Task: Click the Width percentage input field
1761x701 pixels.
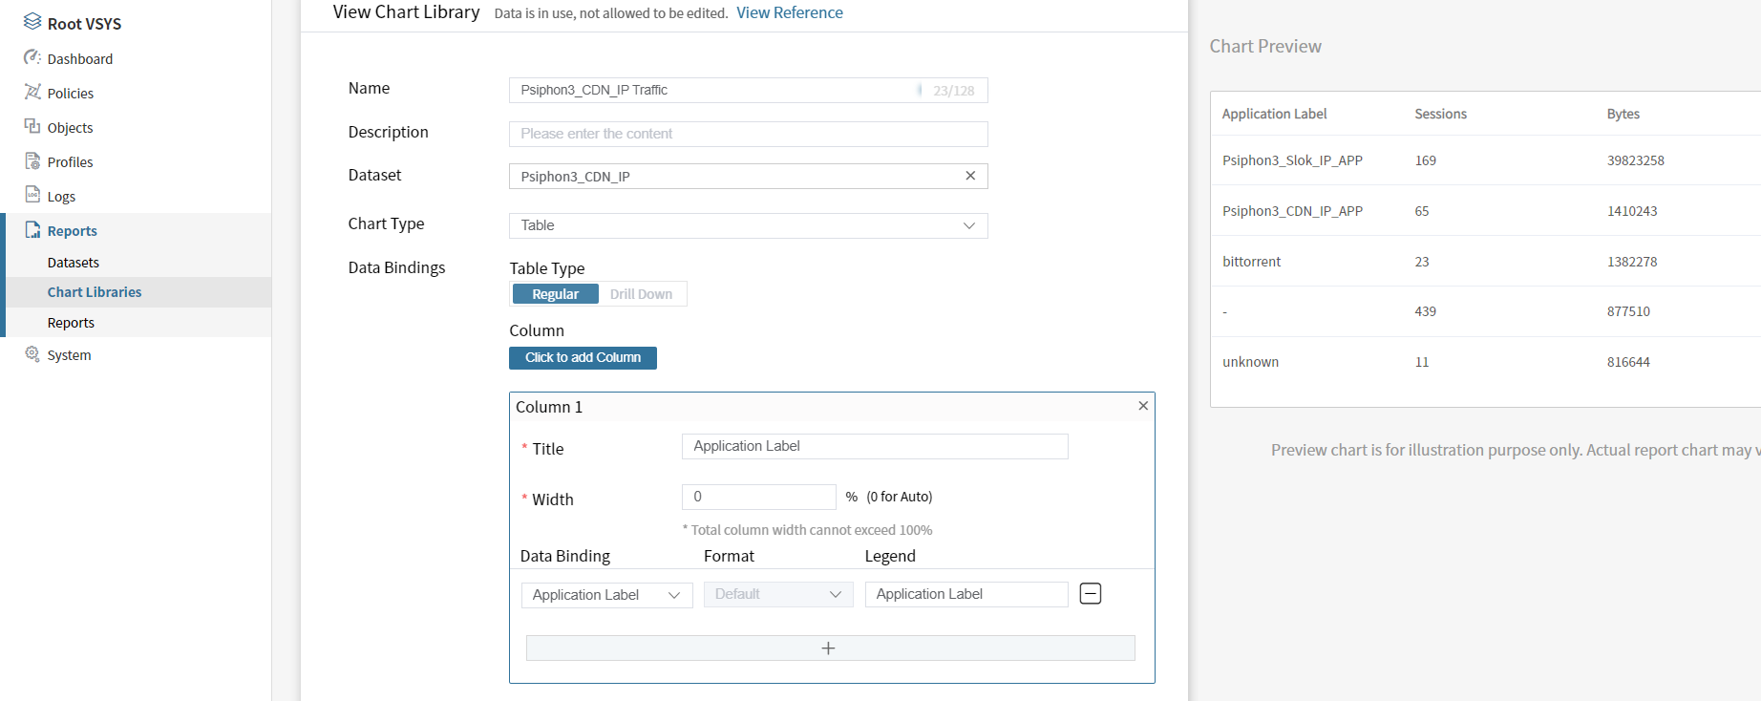Action: point(758,497)
